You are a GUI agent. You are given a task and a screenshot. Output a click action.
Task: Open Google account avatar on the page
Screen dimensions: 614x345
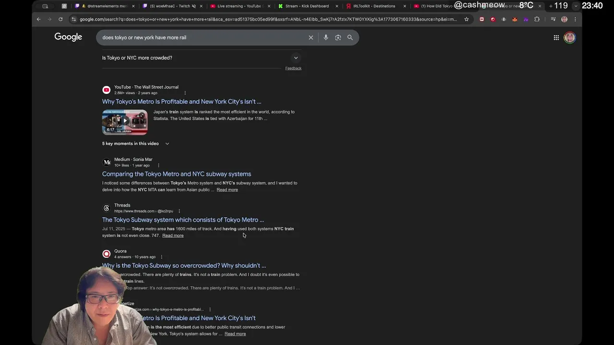point(569,37)
